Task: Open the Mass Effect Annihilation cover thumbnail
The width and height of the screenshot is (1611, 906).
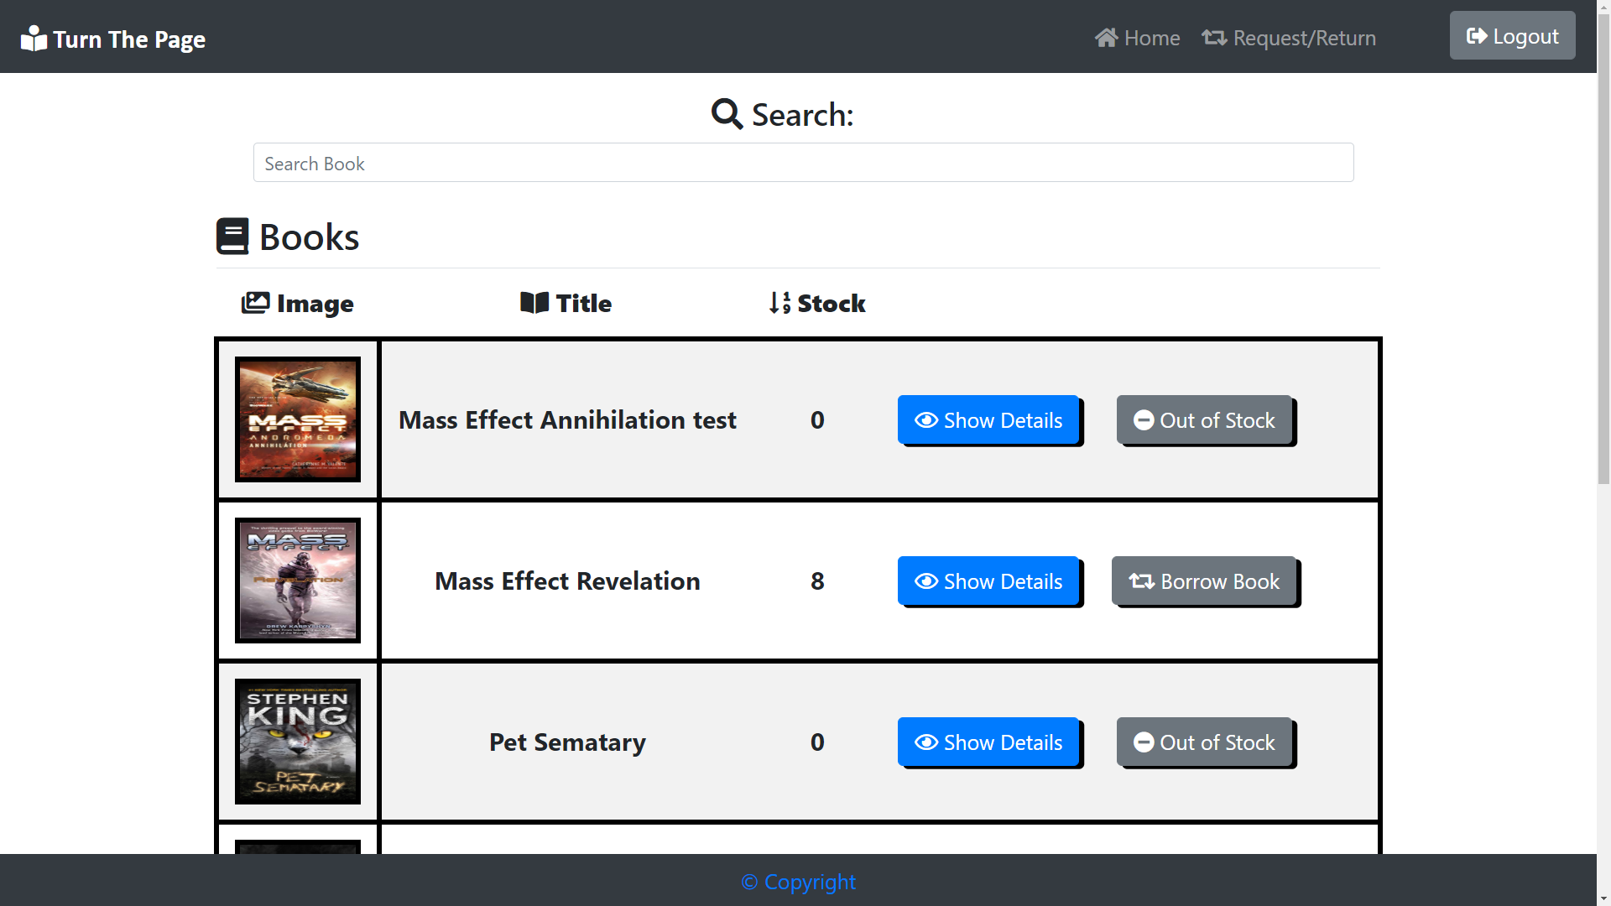Action: [298, 419]
